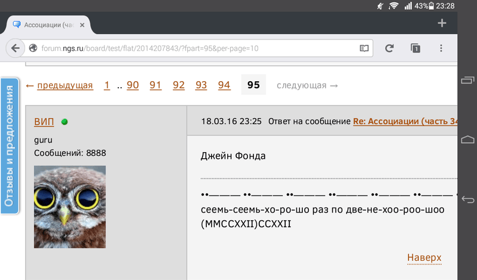The image size is (477, 280).
Task: Open page 94 of the thread
Action: click(x=224, y=85)
